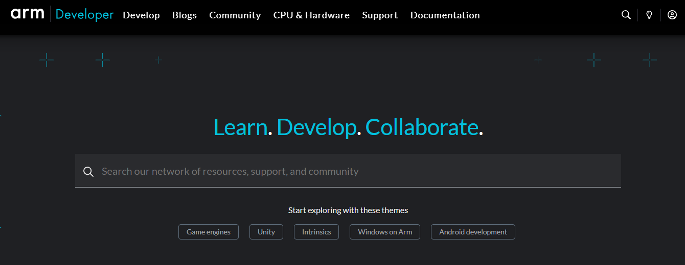The height and width of the screenshot is (265, 685).
Task: Open the Blogs menu item
Action: (x=185, y=15)
